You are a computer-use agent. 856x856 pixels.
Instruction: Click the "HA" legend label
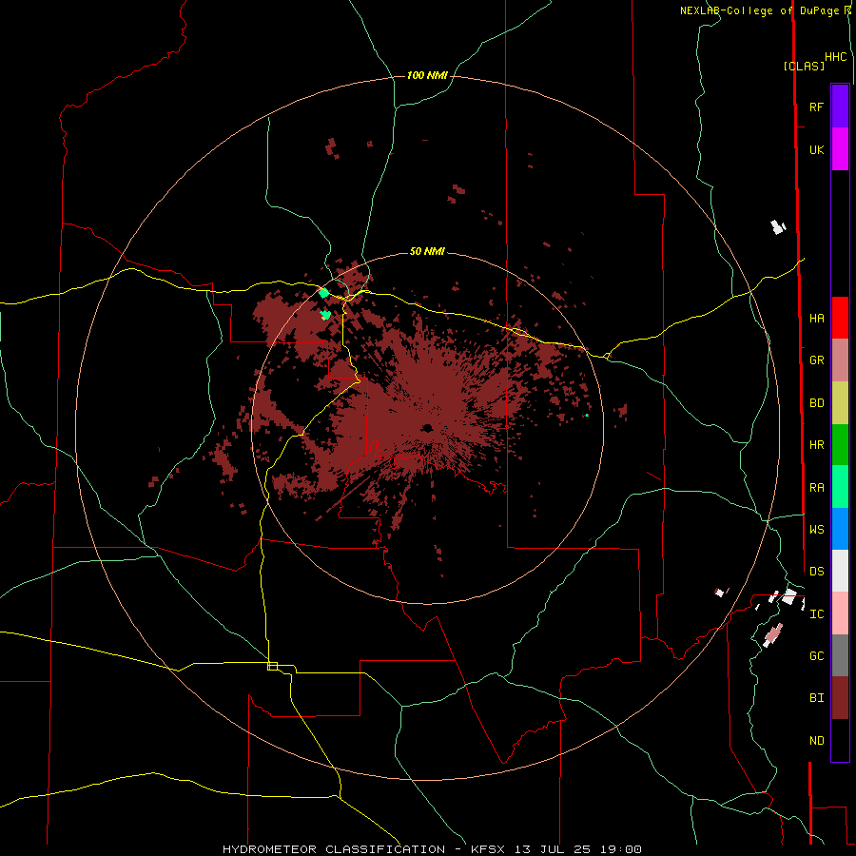coord(816,319)
